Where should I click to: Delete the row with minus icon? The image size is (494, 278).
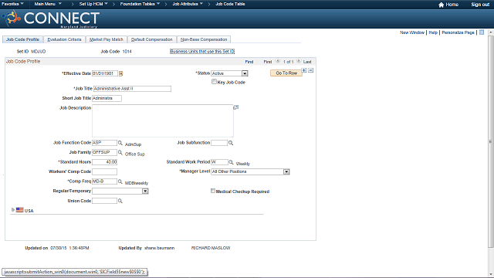tap(310, 70)
